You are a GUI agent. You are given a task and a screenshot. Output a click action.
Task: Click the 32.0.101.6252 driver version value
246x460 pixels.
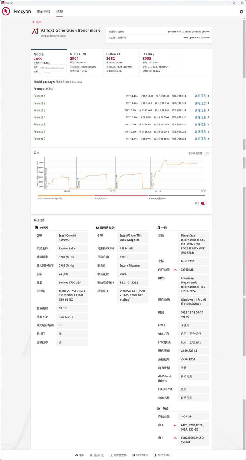(x=133, y=282)
